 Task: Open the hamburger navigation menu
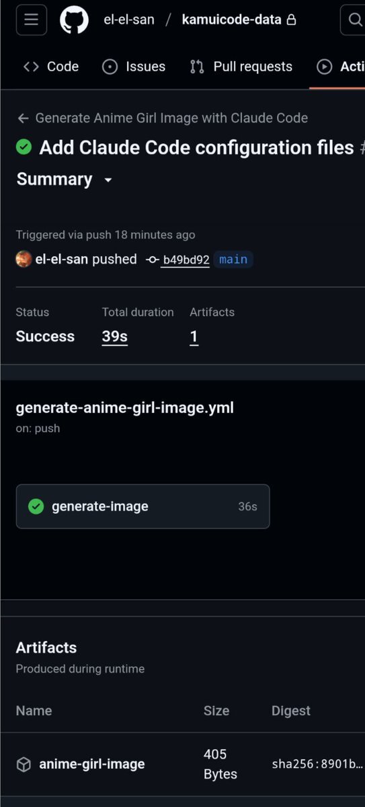coord(32,20)
